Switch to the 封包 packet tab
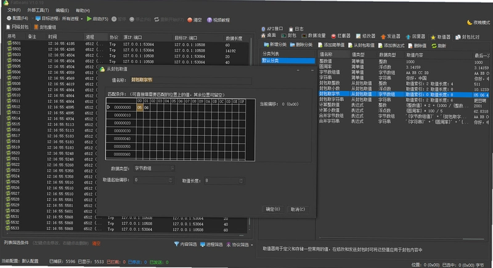Viewport: 493px width, 268px height. (x=288, y=36)
